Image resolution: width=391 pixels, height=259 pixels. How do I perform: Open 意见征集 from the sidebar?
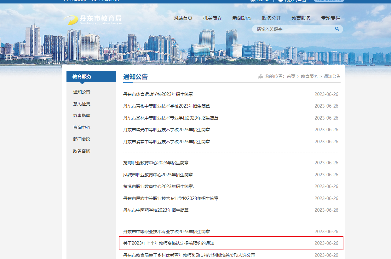click(x=82, y=104)
